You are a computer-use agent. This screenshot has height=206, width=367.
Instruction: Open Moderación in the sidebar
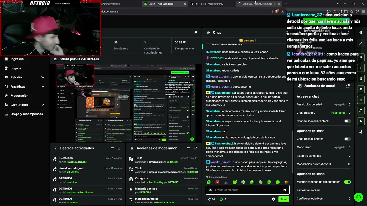click(x=19, y=96)
